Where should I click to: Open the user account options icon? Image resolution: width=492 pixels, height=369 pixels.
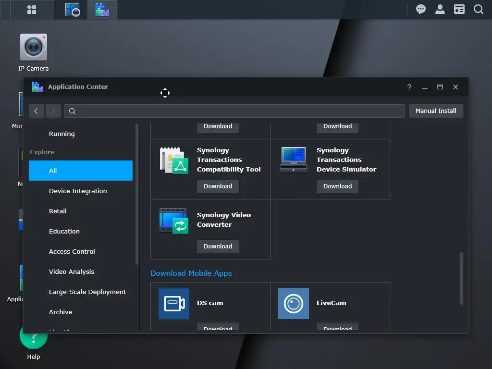(x=440, y=9)
